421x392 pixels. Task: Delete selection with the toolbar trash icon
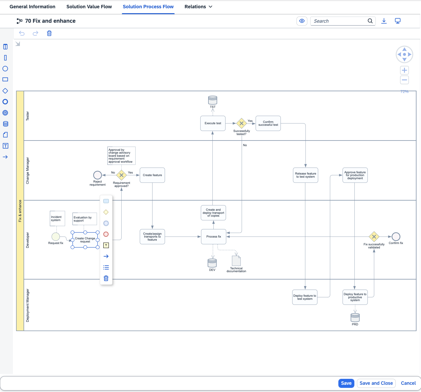pos(49,33)
